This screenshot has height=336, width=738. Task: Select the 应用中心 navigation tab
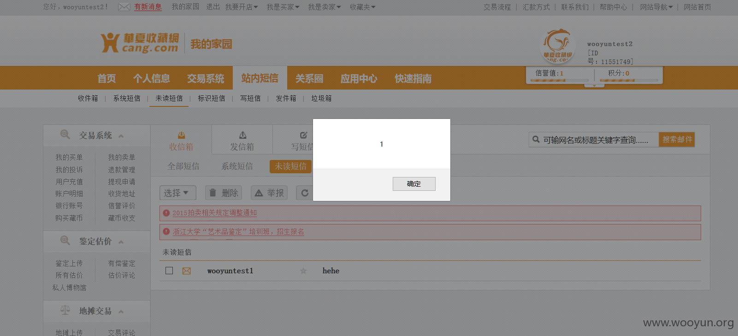pyautogui.click(x=359, y=78)
